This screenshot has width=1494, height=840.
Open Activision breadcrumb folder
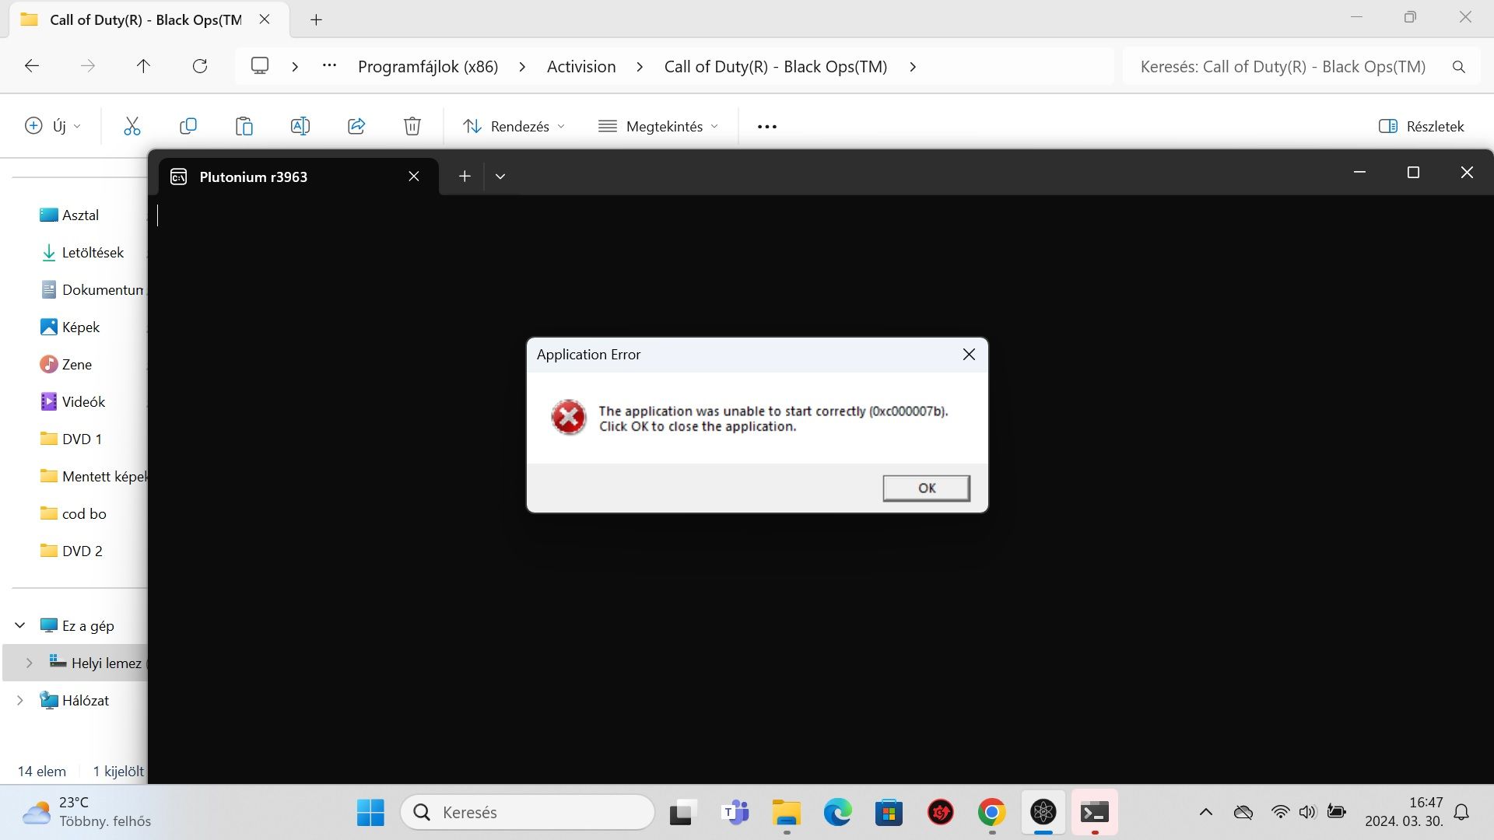pos(581,67)
